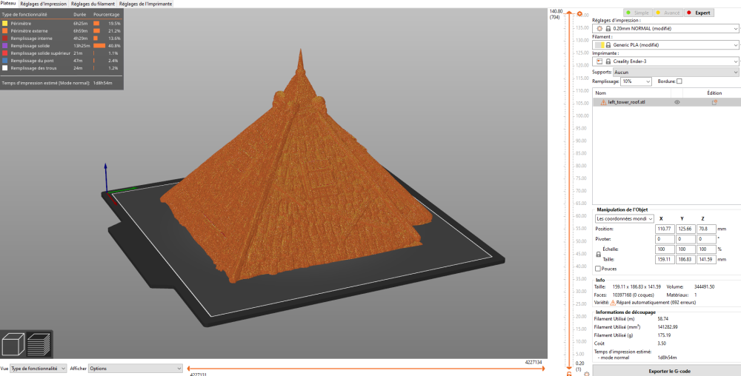Hide left_tower_roof.stl with the eye icon
Screen dimensions: 741x376
pyautogui.click(x=677, y=102)
